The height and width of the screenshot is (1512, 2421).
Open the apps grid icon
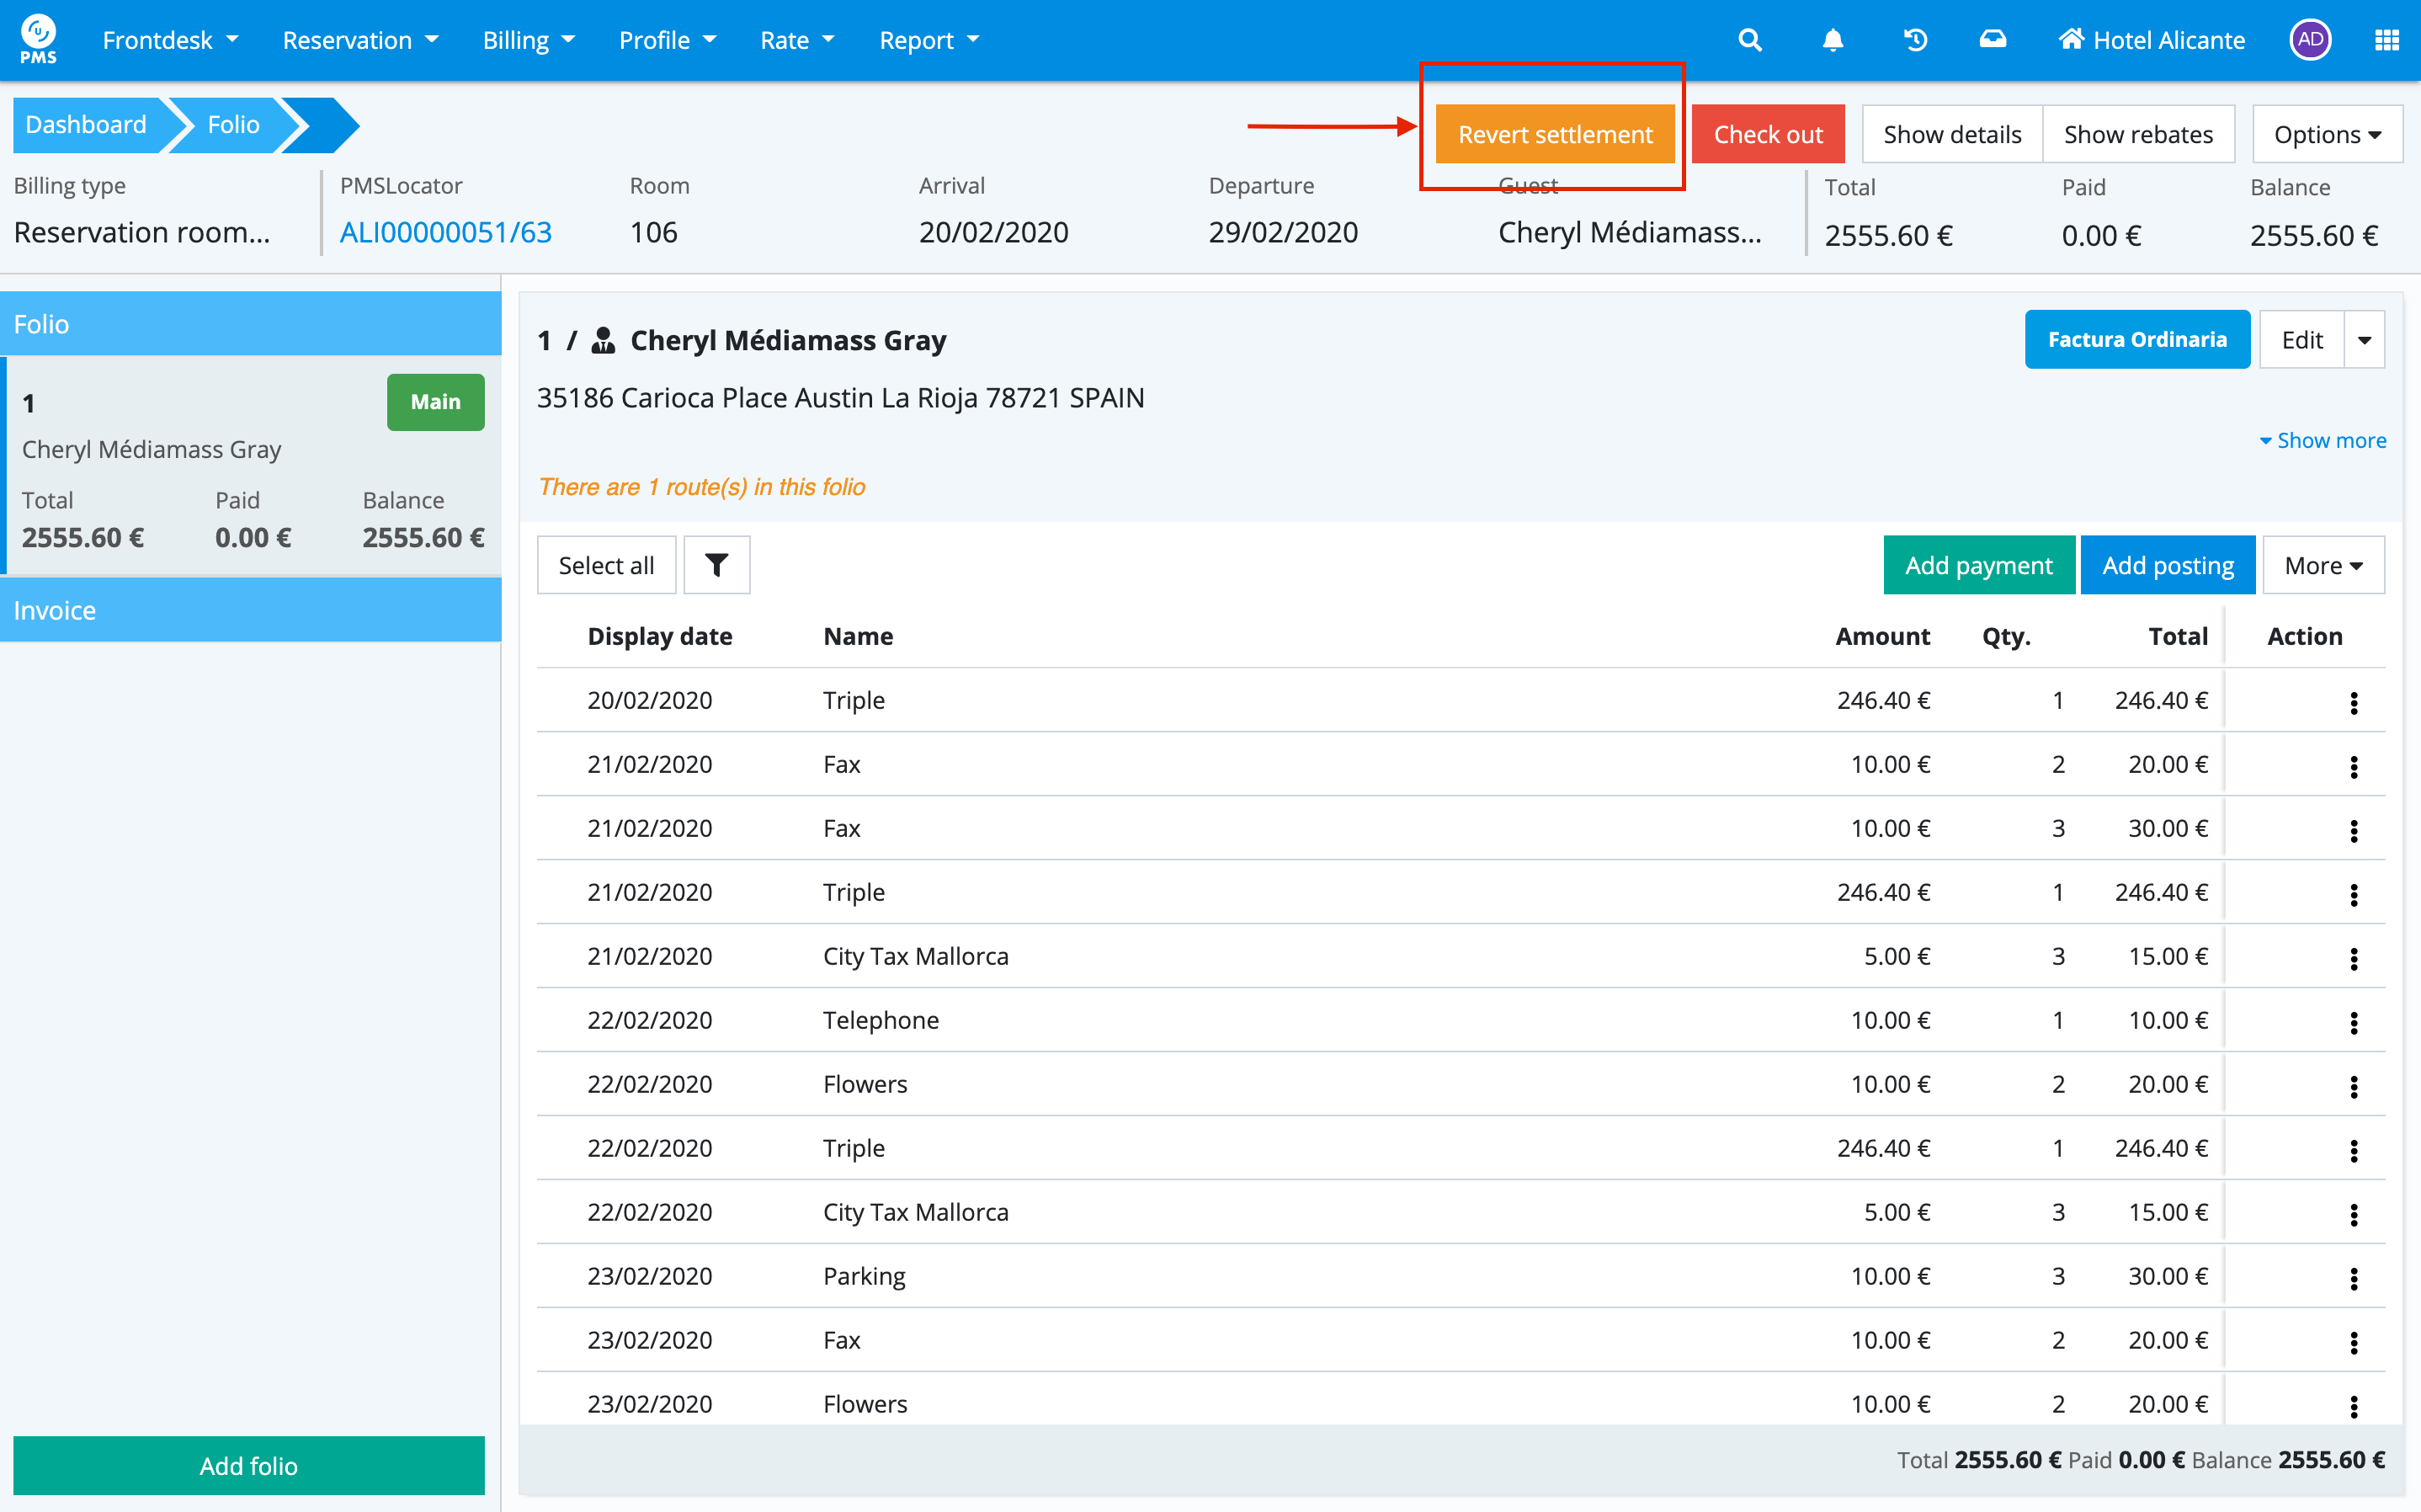(2386, 40)
